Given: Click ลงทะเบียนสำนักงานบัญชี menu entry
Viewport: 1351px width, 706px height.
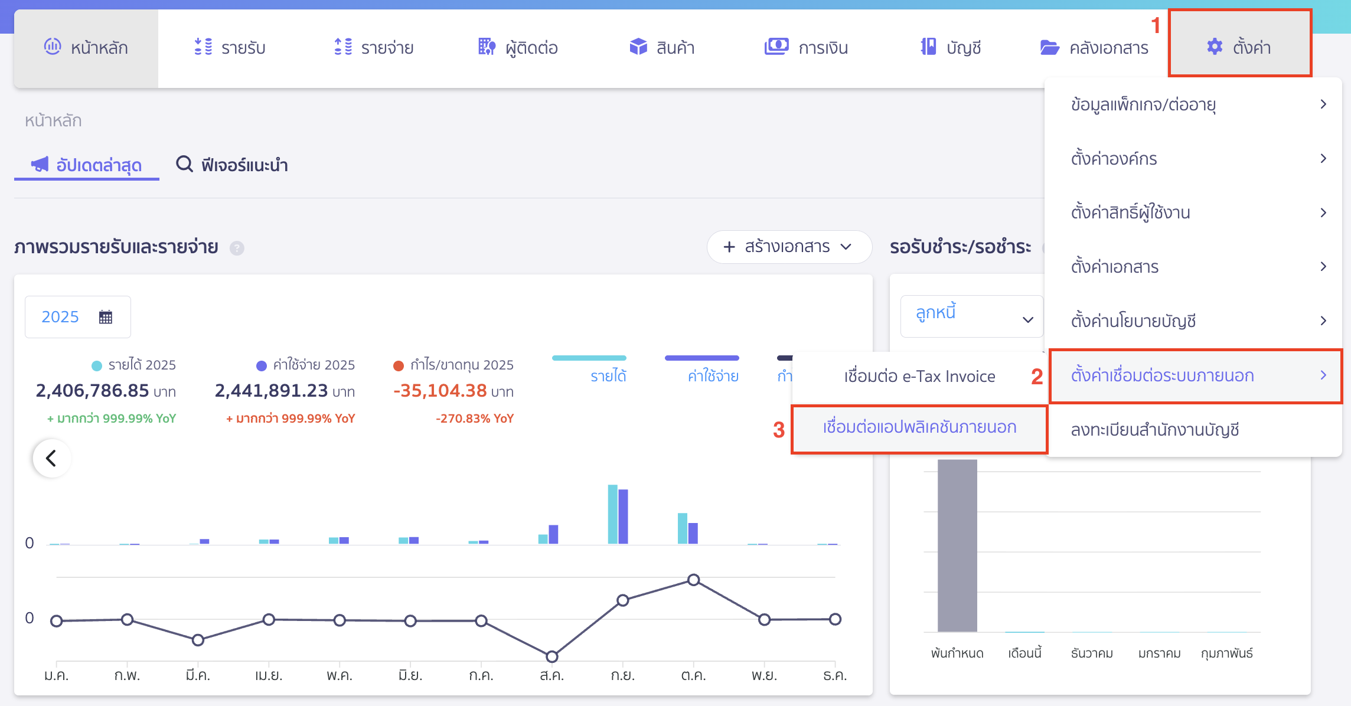Looking at the screenshot, I should [1154, 430].
